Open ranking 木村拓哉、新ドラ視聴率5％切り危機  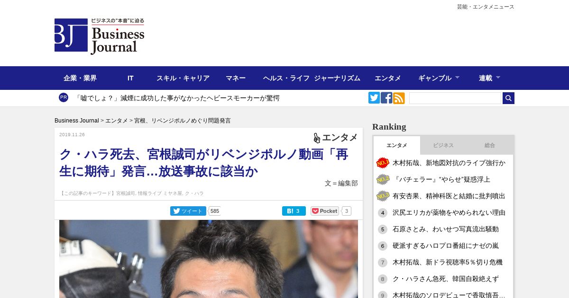448,262
